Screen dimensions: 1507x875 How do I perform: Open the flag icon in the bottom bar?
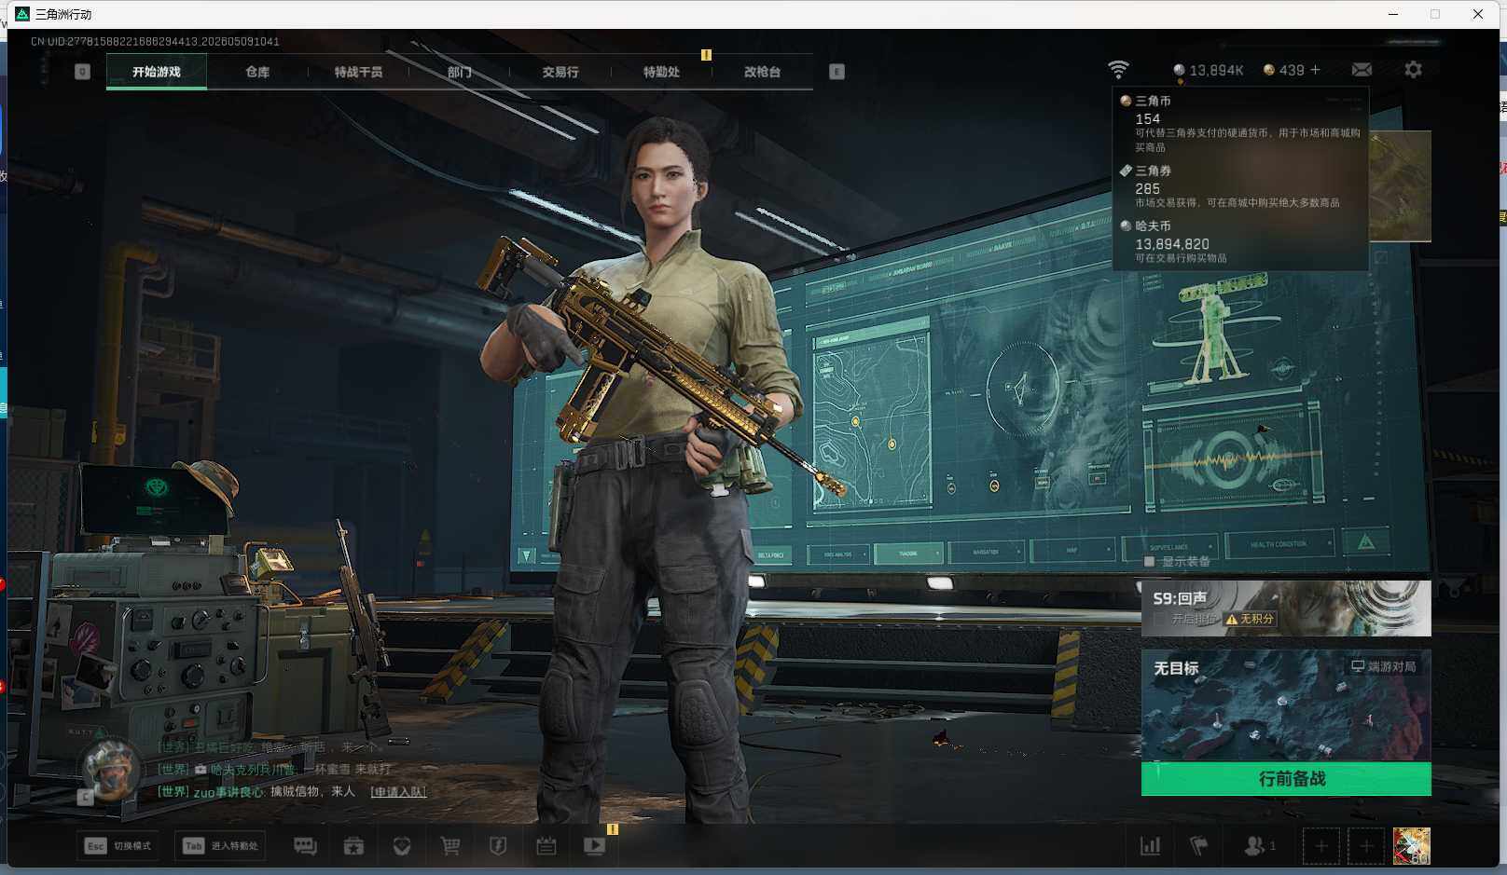click(1199, 846)
